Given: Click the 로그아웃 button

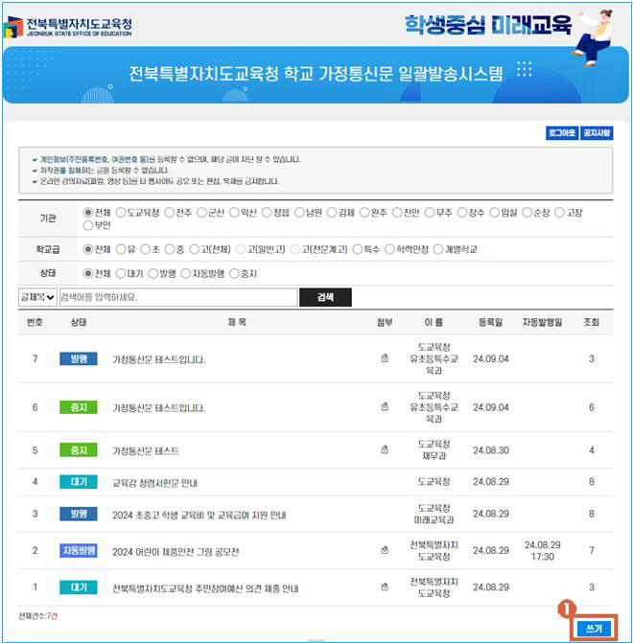Looking at the screenshot, I should (561, 134).
